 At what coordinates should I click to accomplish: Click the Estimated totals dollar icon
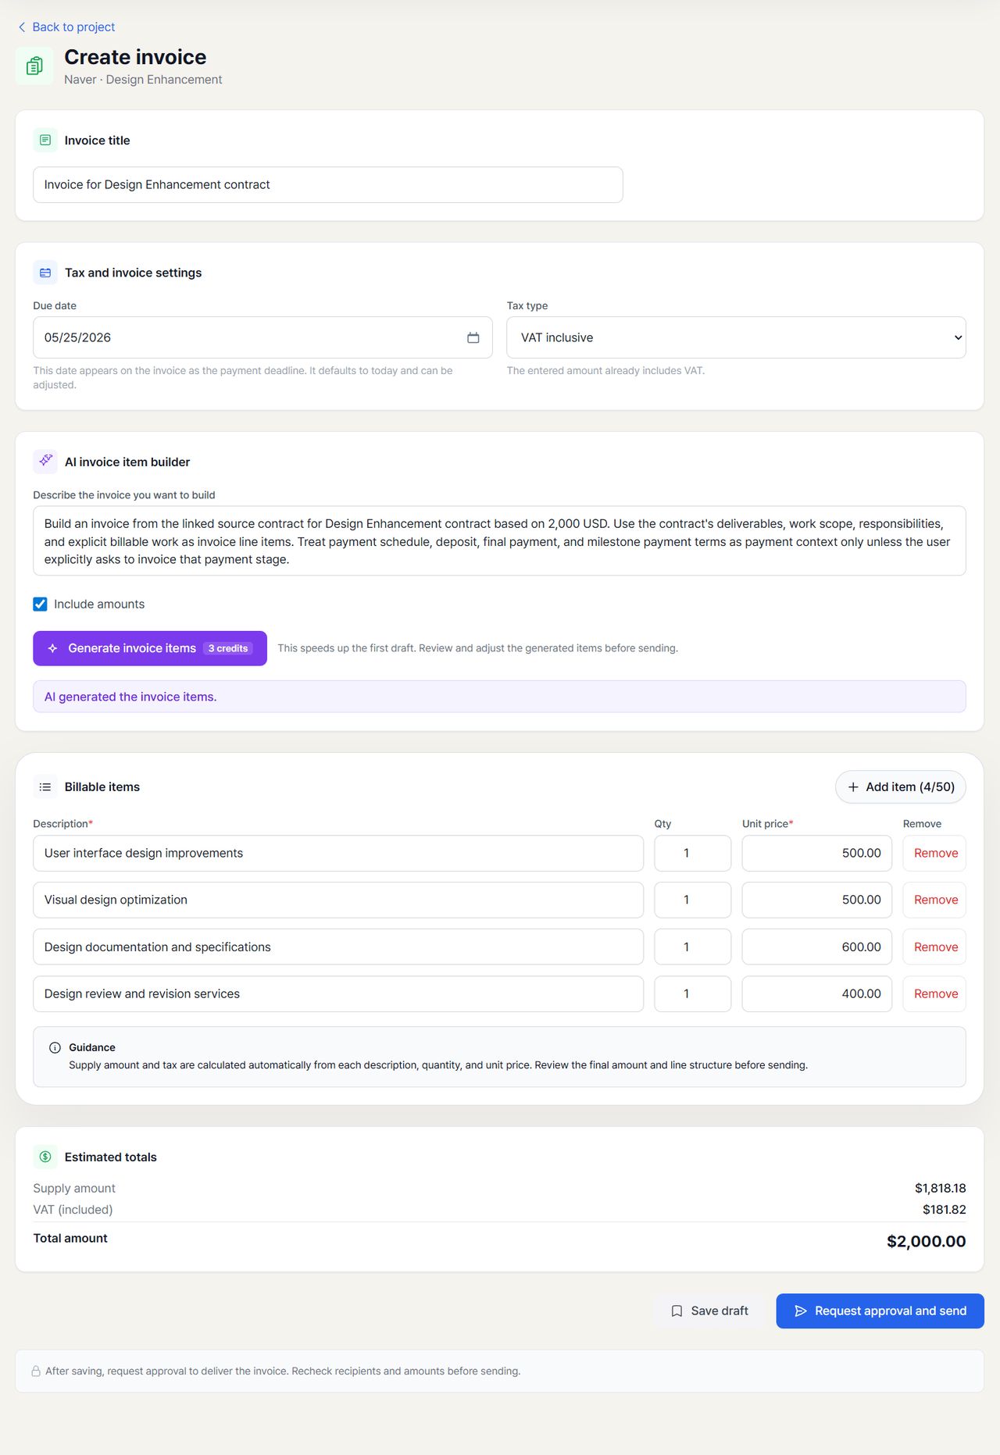[45, 1157]
